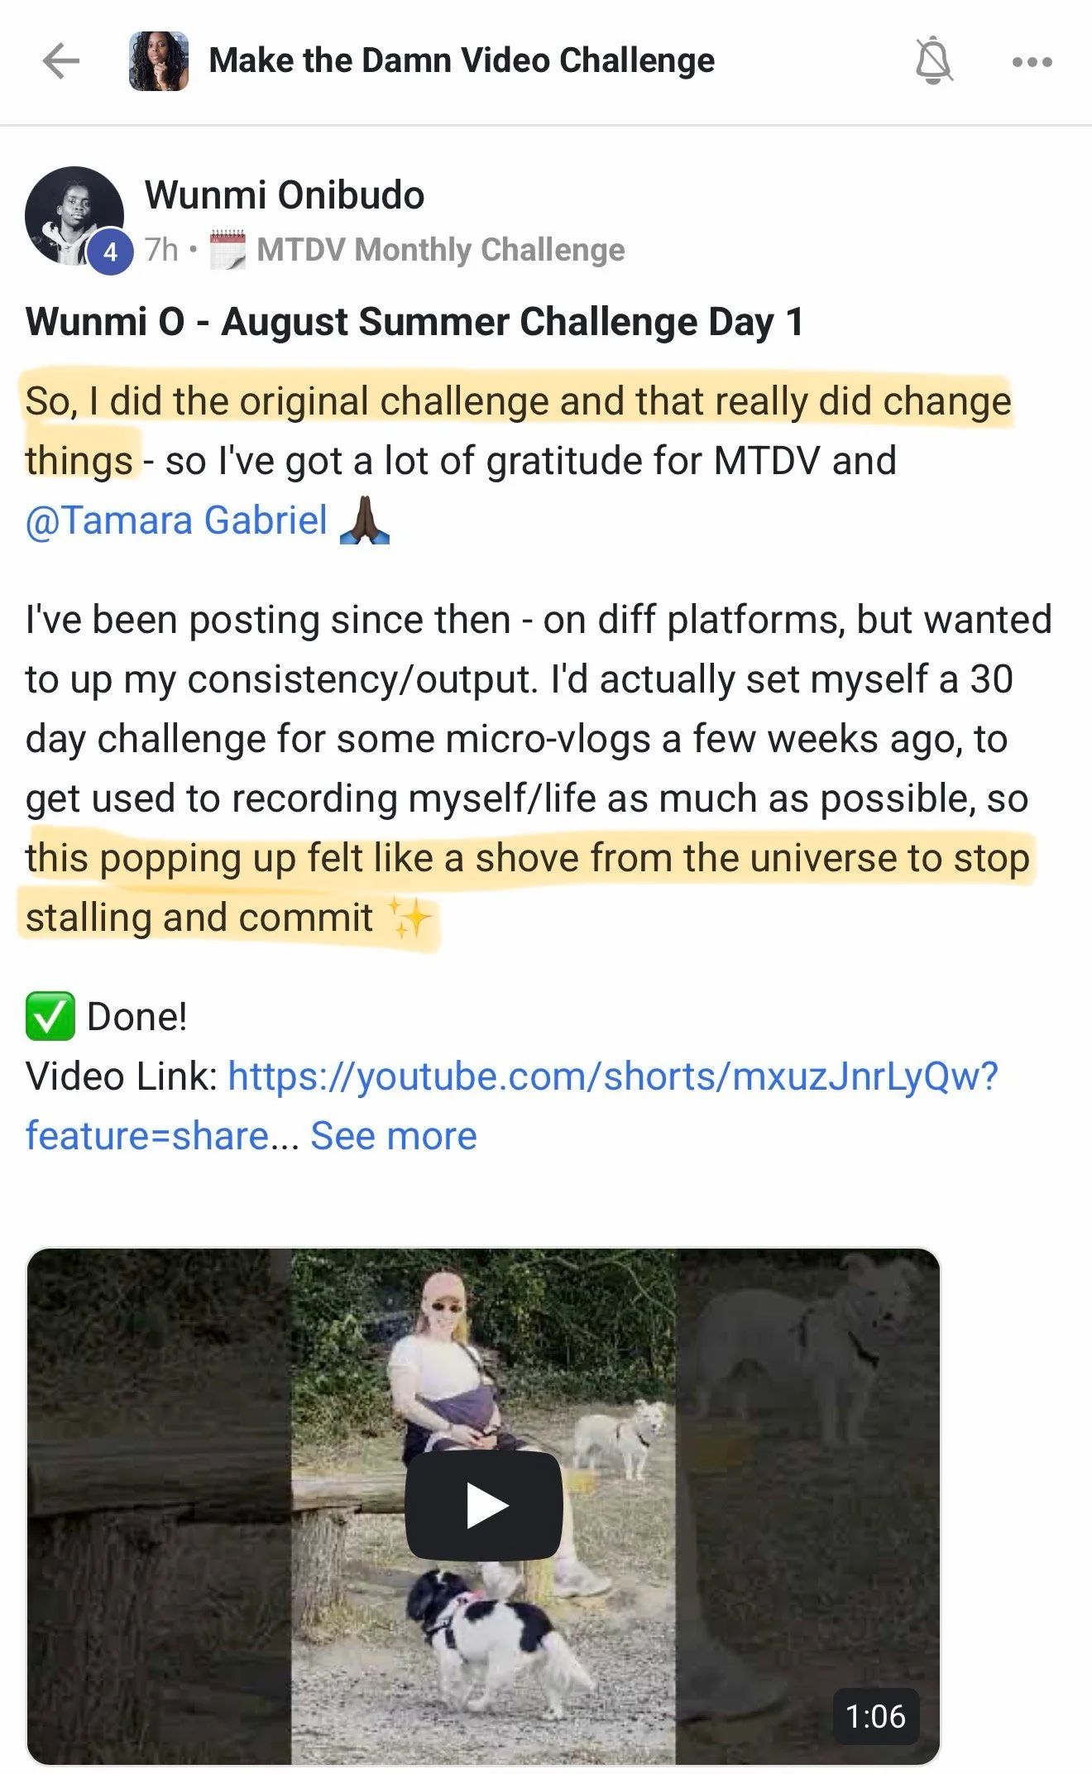
Task: Play the embedded video
Action: point(484,1506)
